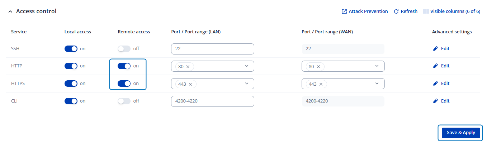This screenshot has height=147, width=487.
Task: Click into the SSH LAN port field
Action: point(212,49)
